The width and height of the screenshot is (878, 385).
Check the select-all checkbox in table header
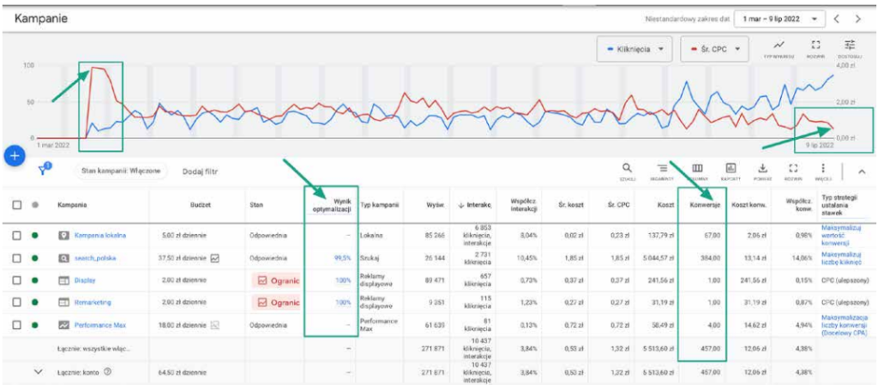[x=17, y=205]
